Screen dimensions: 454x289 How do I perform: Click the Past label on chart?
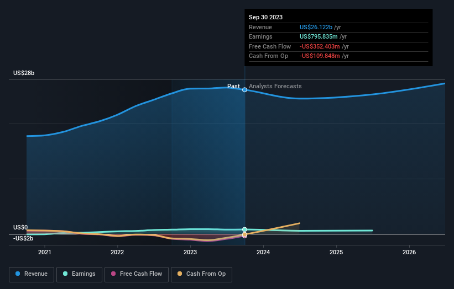coord(233,87)
